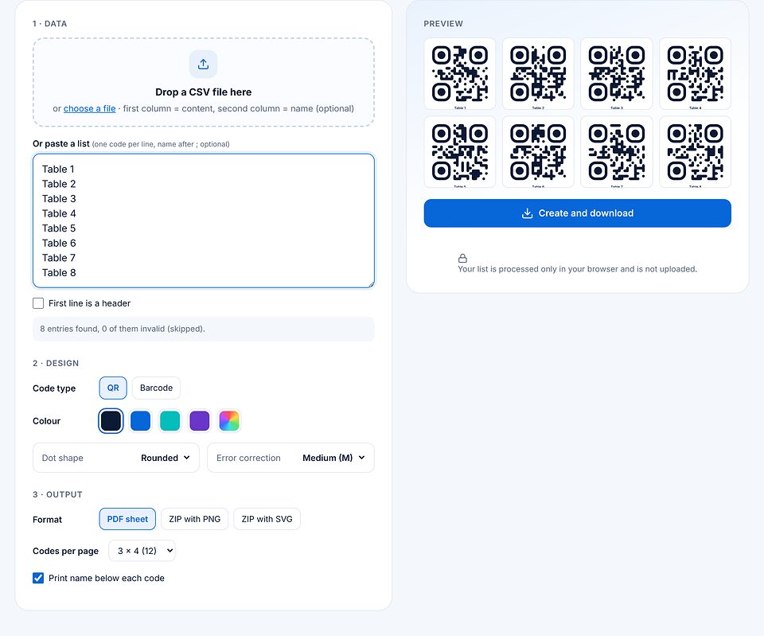Click the Table 3 QR preview
This screenshot has height=636, width=764.
point(616,73)
